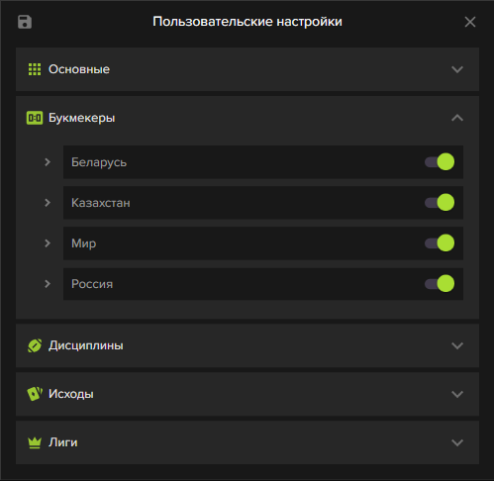Click the football icon beside Дисциплины
This screenshot has height=481, width=494.
click(x=35, y=345)
